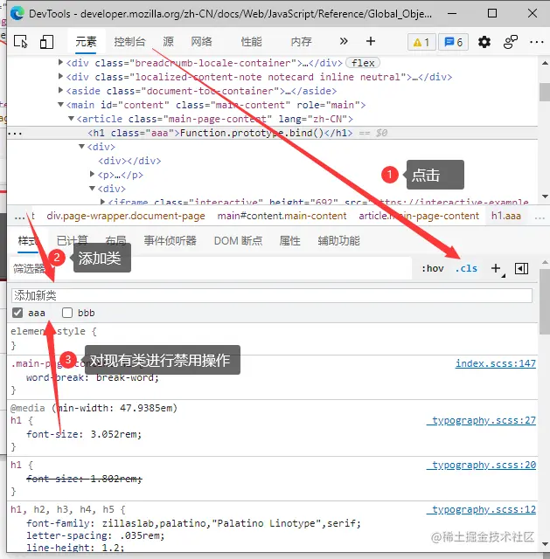Image resolution: width=550 pixels, height=559 pixels.
Task: Open _typography.scss:12 source link
Action: point(481,509)
